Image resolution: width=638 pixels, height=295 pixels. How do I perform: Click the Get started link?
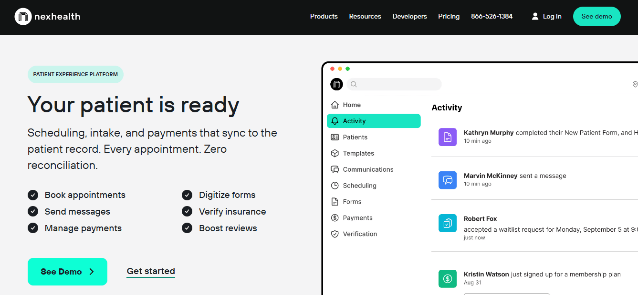coord(151,271)
